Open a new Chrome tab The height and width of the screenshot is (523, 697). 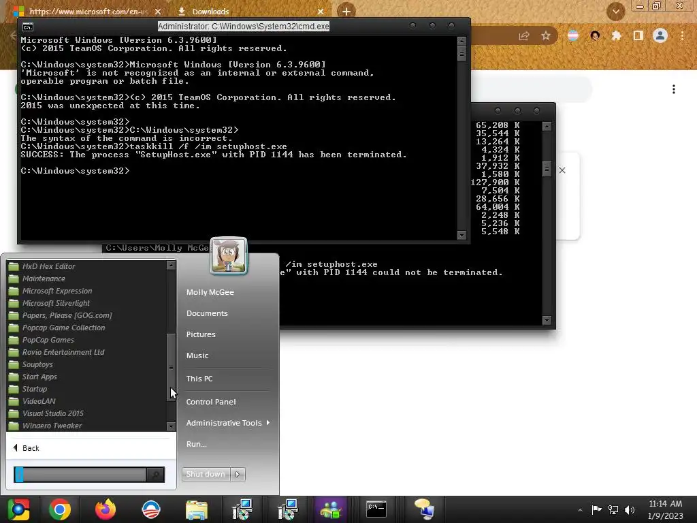pos(346,12)
